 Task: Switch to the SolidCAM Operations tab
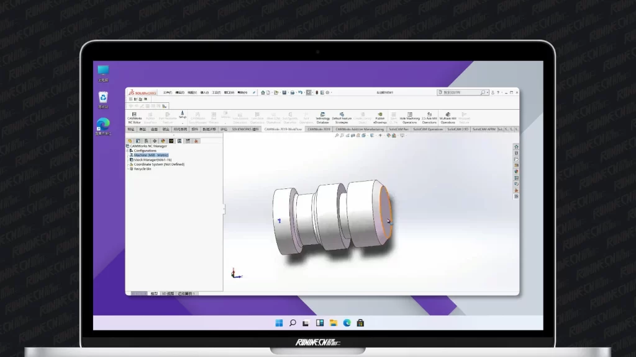(428, 130)
